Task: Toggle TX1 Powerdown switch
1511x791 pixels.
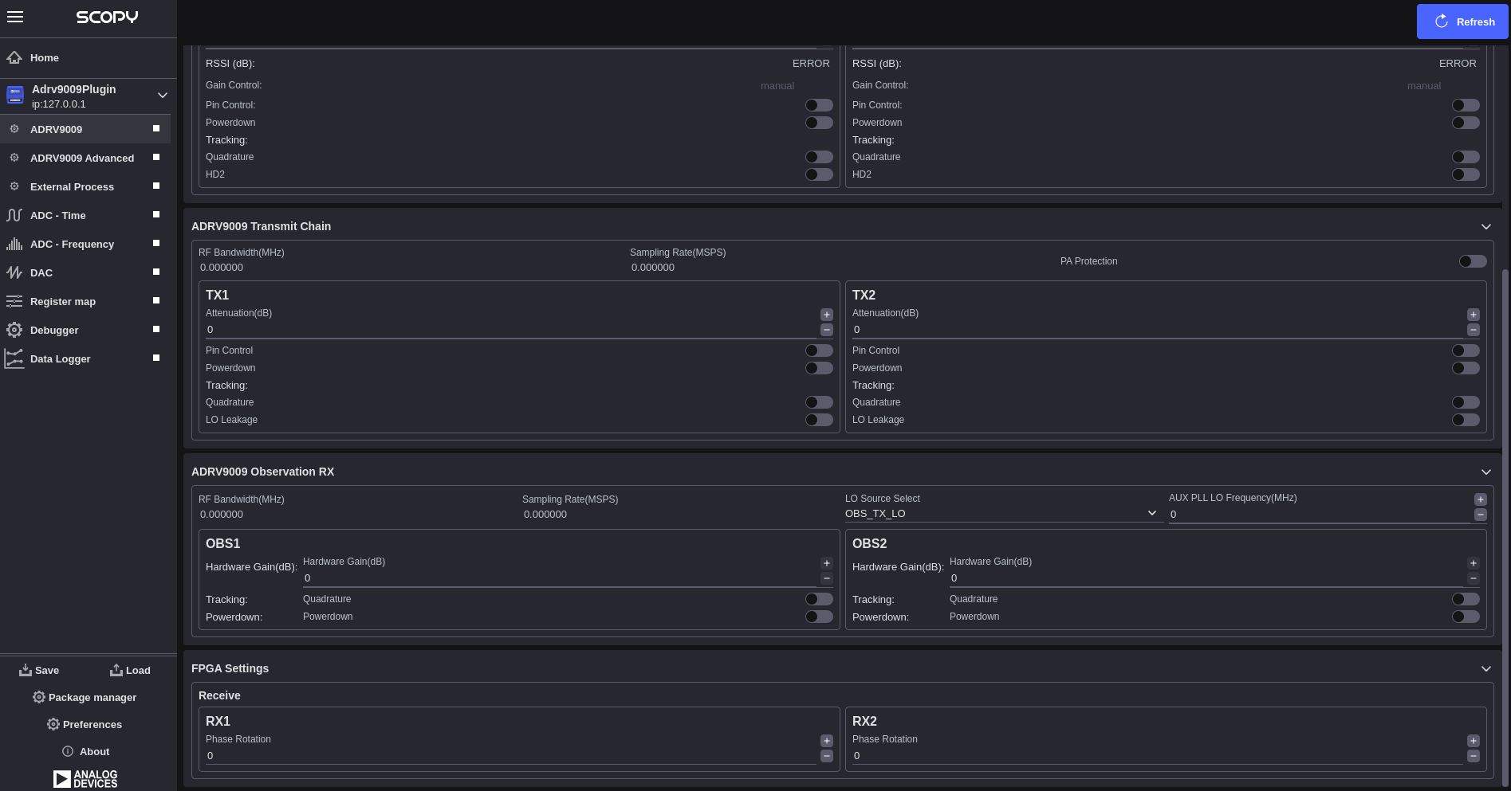Action: 819,368
